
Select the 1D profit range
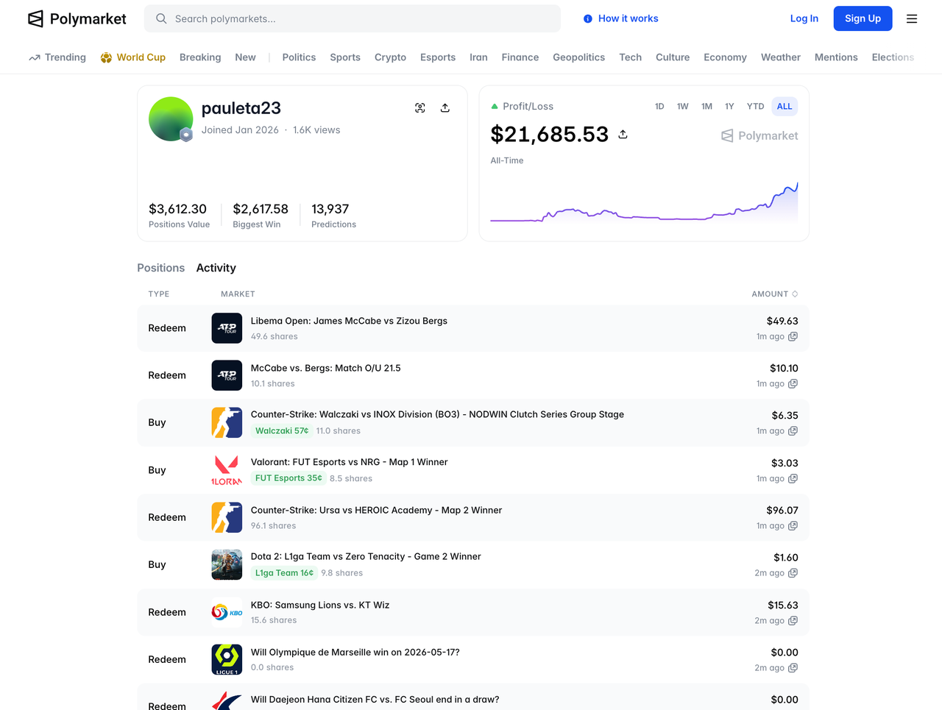click(659, 106)
